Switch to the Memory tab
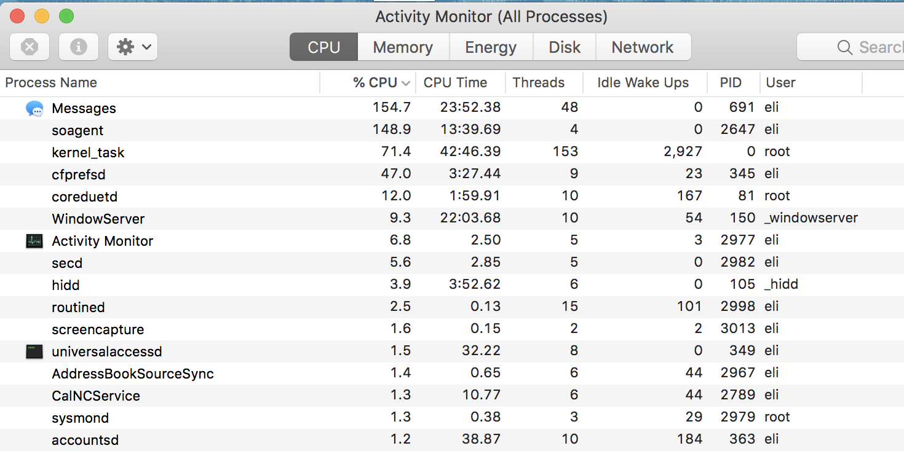 tap(403, 47)
